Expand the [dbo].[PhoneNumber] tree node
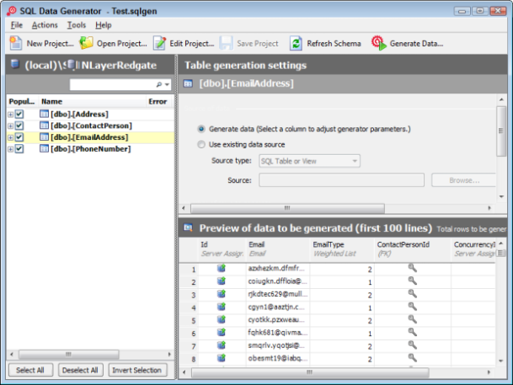The image size is (513, 385). (10, 149)
